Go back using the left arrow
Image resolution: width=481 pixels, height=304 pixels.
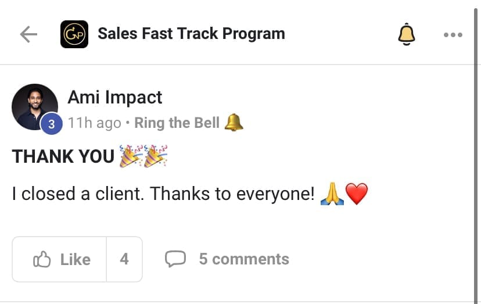28,34
